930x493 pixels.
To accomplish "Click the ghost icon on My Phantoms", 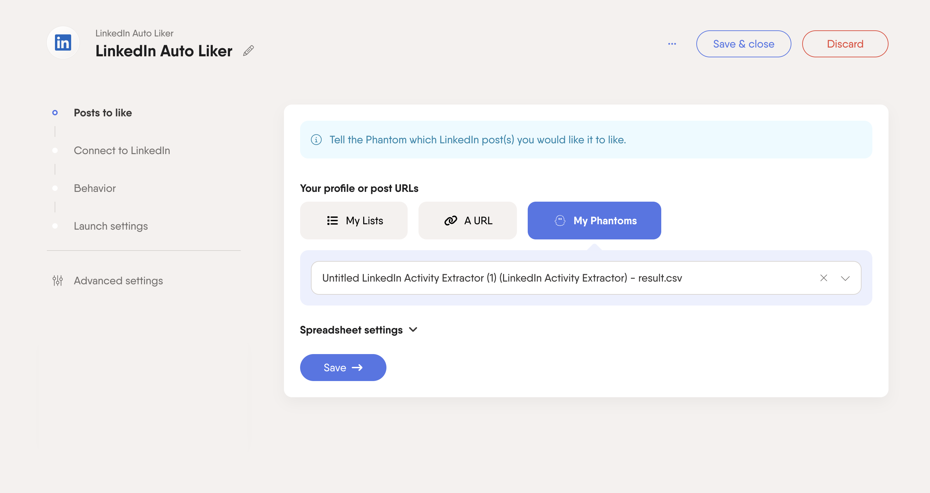I will tap(560, 221).
